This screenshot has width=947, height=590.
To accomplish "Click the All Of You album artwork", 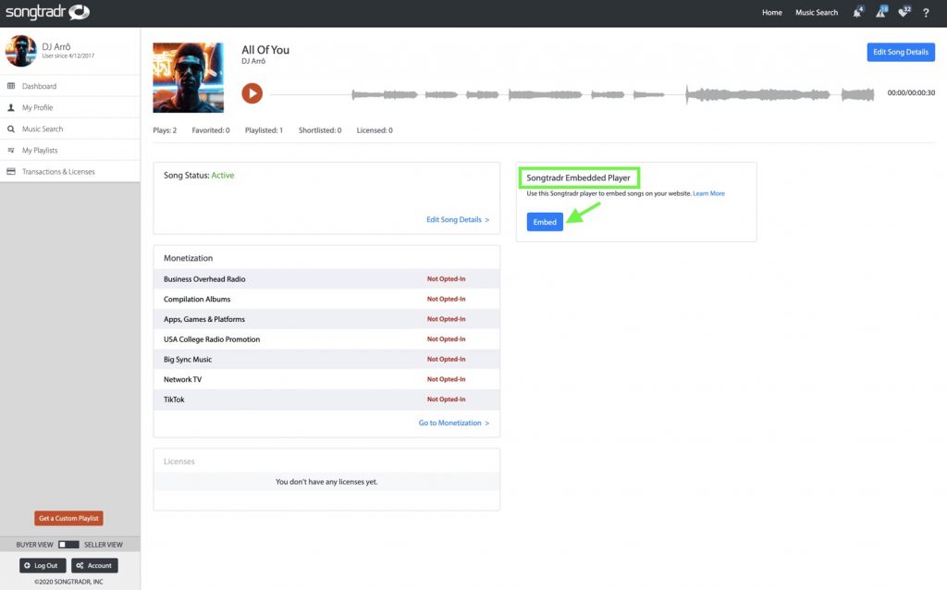I will click(x=188, y=78).
